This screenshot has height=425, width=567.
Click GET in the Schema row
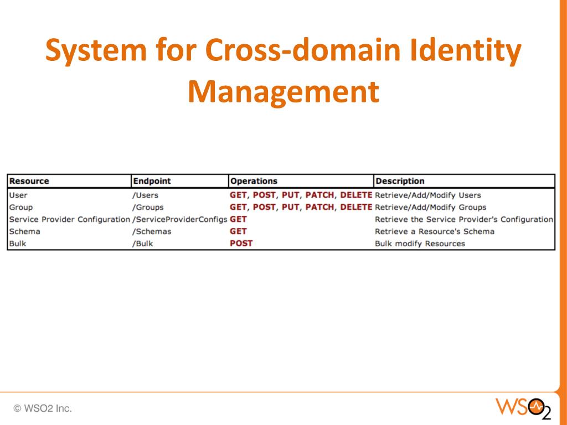click(238, 231)
